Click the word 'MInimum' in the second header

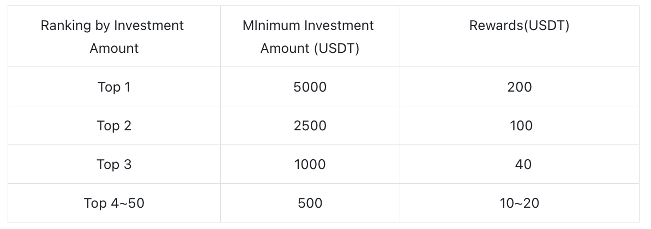(270, 26)
